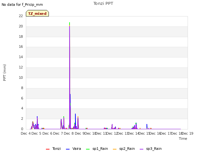Click the green sp1_Rain legend color marker
This screenshot has height=155, width=207.
pyautogui.click(x=88, y=149)
